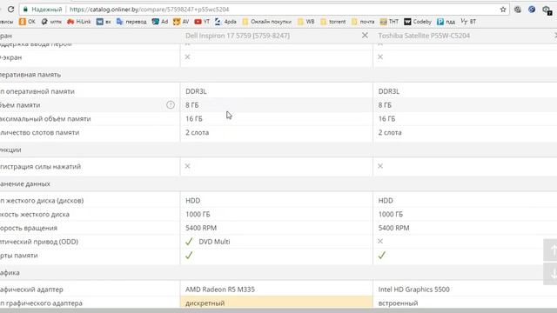The image size is (557, 313).
Task: Click the оптический привод (ODD) row label
Action: point(38,242)
